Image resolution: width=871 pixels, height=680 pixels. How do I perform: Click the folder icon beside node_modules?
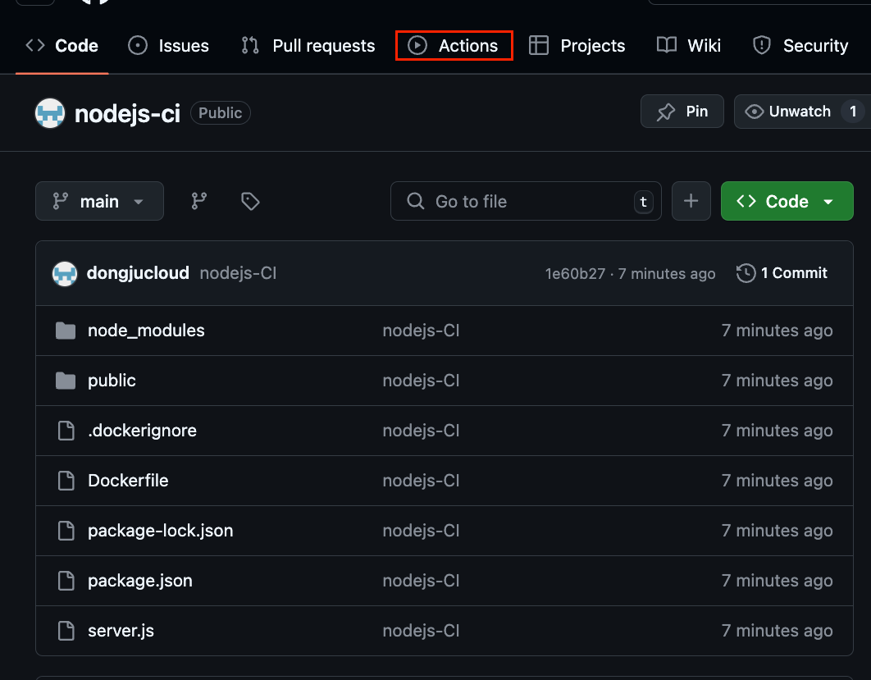(66, 331)
